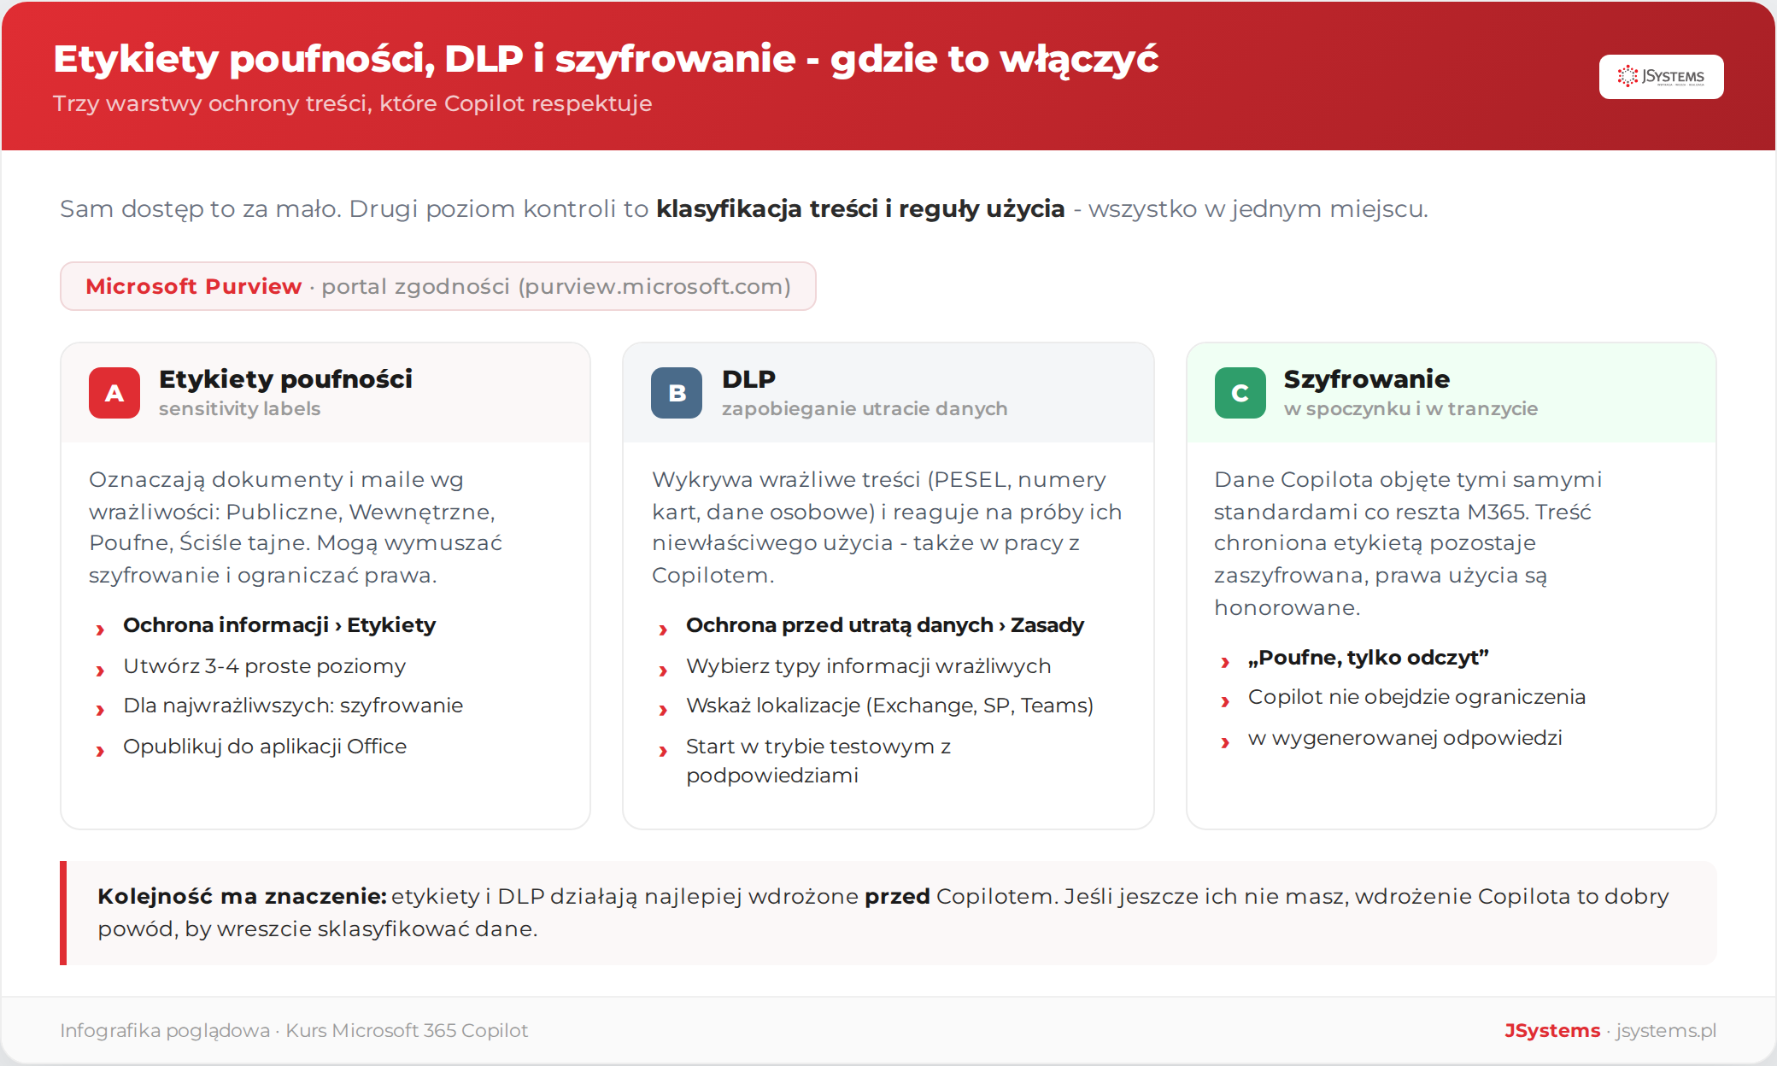
Task: Click the 'w spoczynku i w tranzycie' subtitle
Action: 1410,408
